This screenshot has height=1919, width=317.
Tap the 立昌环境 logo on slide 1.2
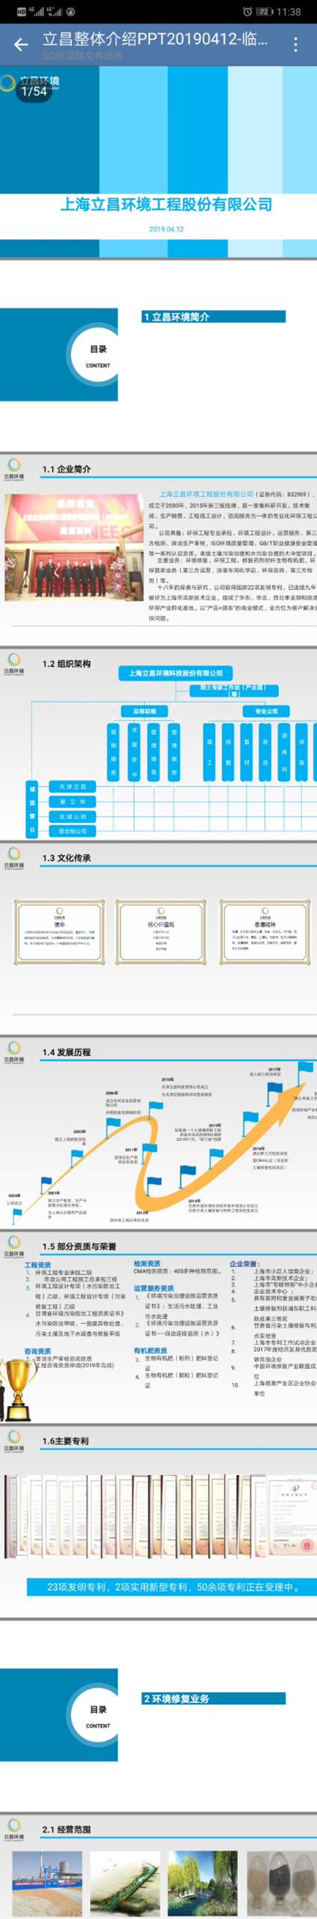[14, 663]
